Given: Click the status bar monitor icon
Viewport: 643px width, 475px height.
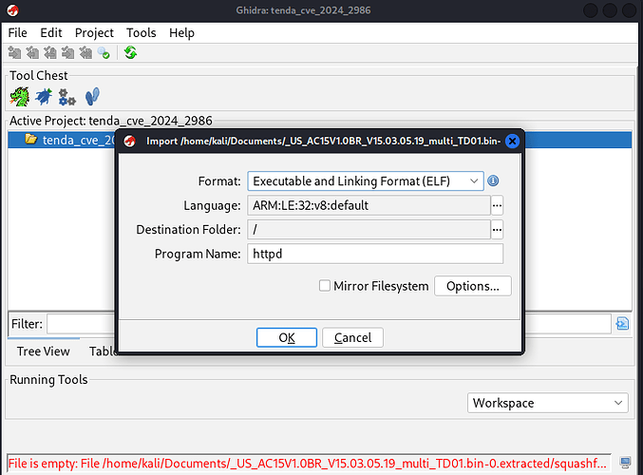Looking at the screenshot, I should (x=625, y=463).
